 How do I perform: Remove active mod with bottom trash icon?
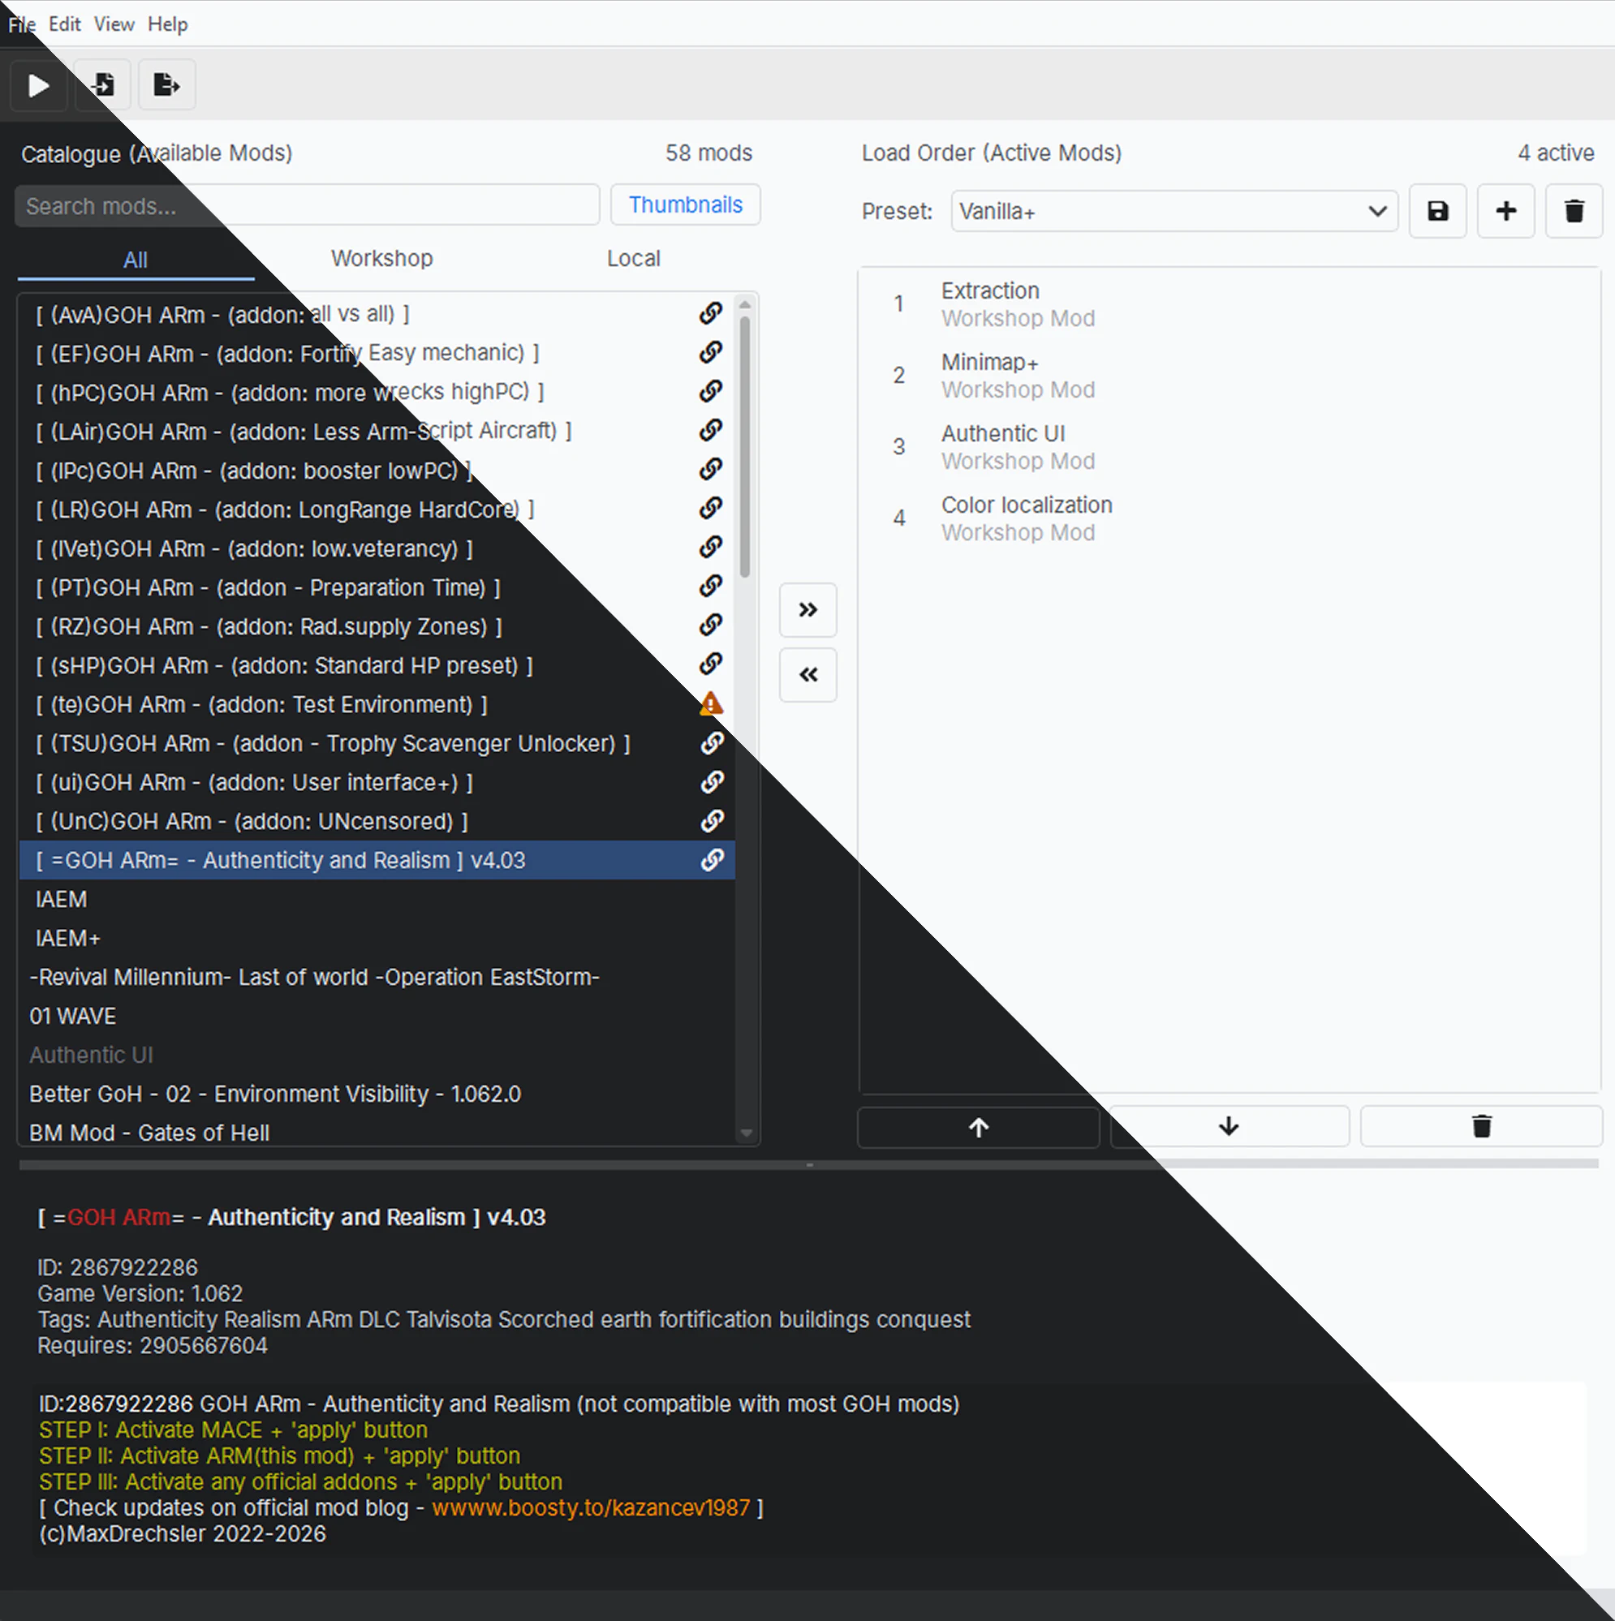(x=1482, y=1127)
